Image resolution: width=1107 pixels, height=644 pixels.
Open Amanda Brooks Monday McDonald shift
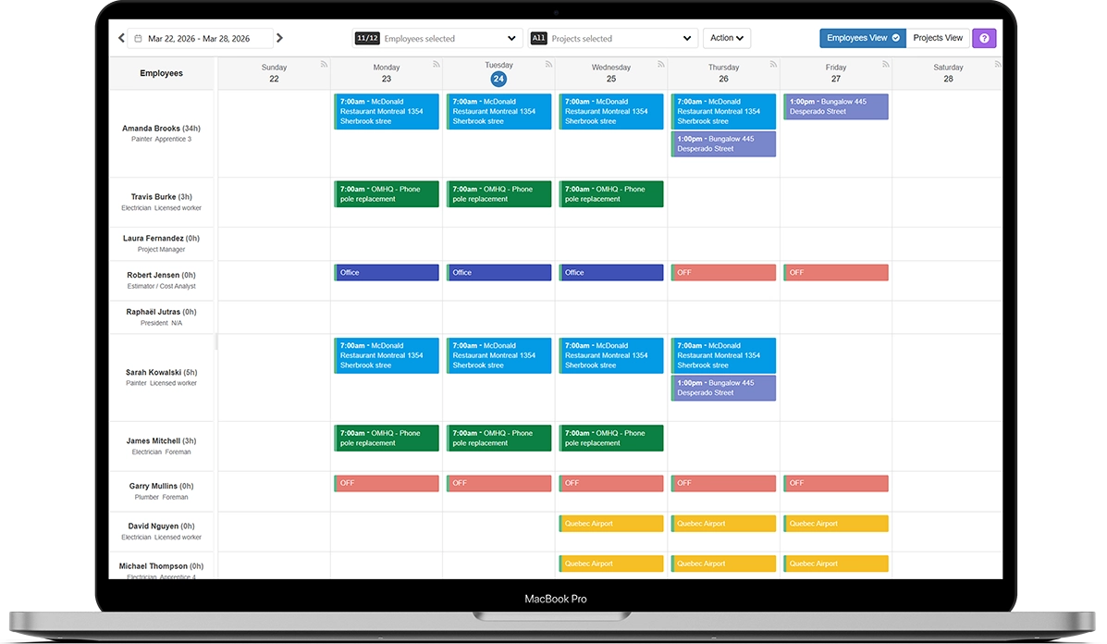pos(387,112)
